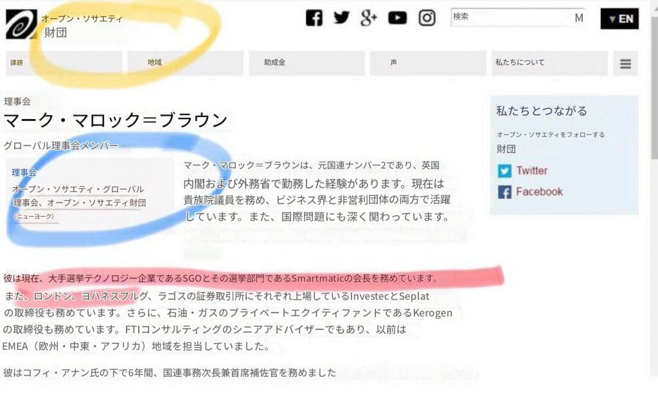
Task: Select the 助成金 navigation tab
Action: tap(307, 63)
